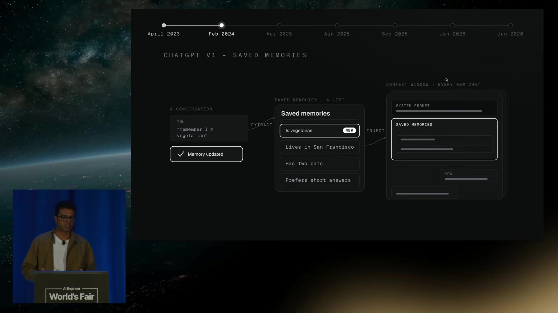Click the "Saved memories" list heading
The width and height of the screenshot is (558, 313).
(x=305, y=114)
